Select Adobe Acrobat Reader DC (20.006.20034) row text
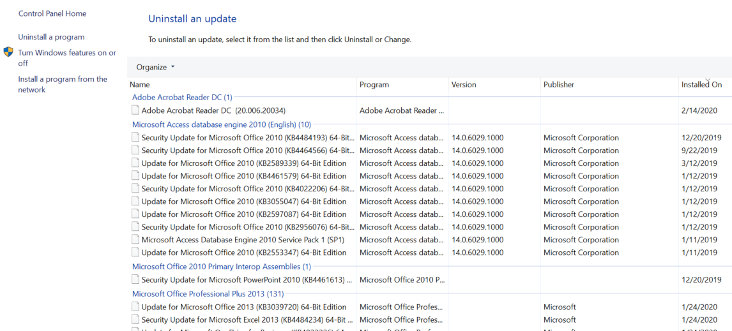 213,110
